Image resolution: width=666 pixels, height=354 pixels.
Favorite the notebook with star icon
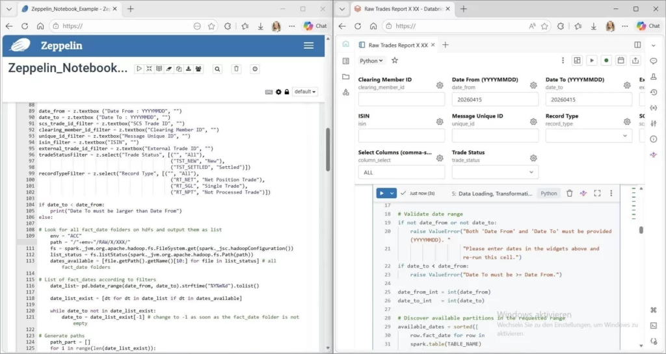395,60
